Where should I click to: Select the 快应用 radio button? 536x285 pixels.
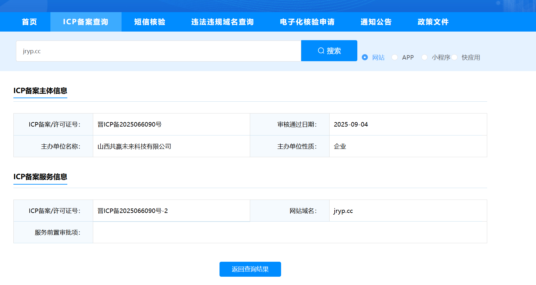pyautogui.click(x=454, y=57)
